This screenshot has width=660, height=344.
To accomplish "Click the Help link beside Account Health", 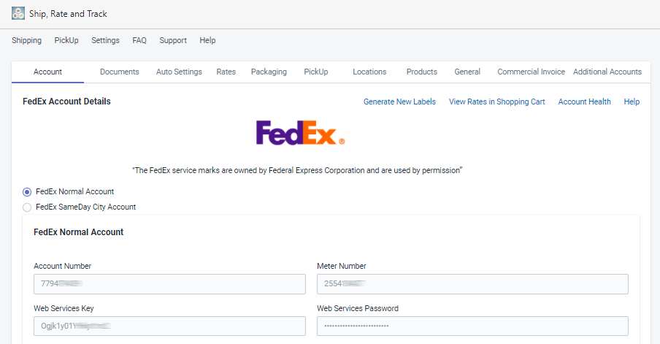I will (632, 102).
